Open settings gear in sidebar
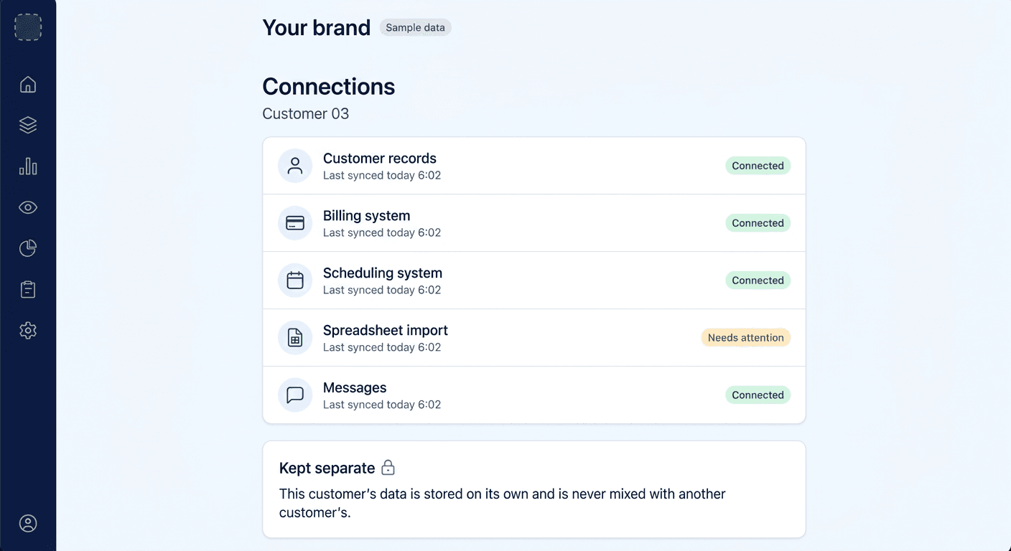 pyautogui.click(x=28, y=331)
